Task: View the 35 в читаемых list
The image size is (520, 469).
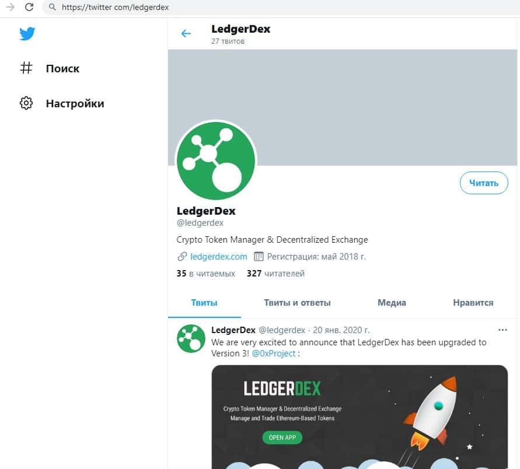Action: tap(205, 274)
